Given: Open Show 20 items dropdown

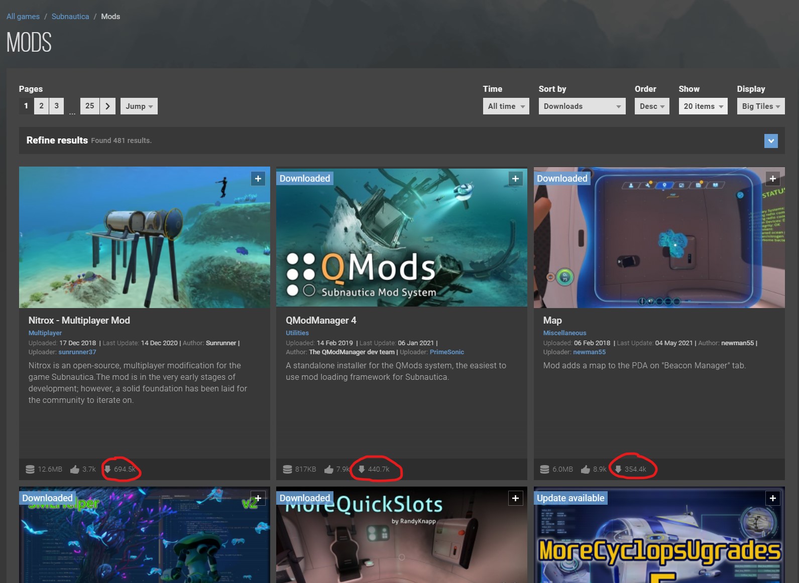Looking at the screenshot, I should coord(703,106).
